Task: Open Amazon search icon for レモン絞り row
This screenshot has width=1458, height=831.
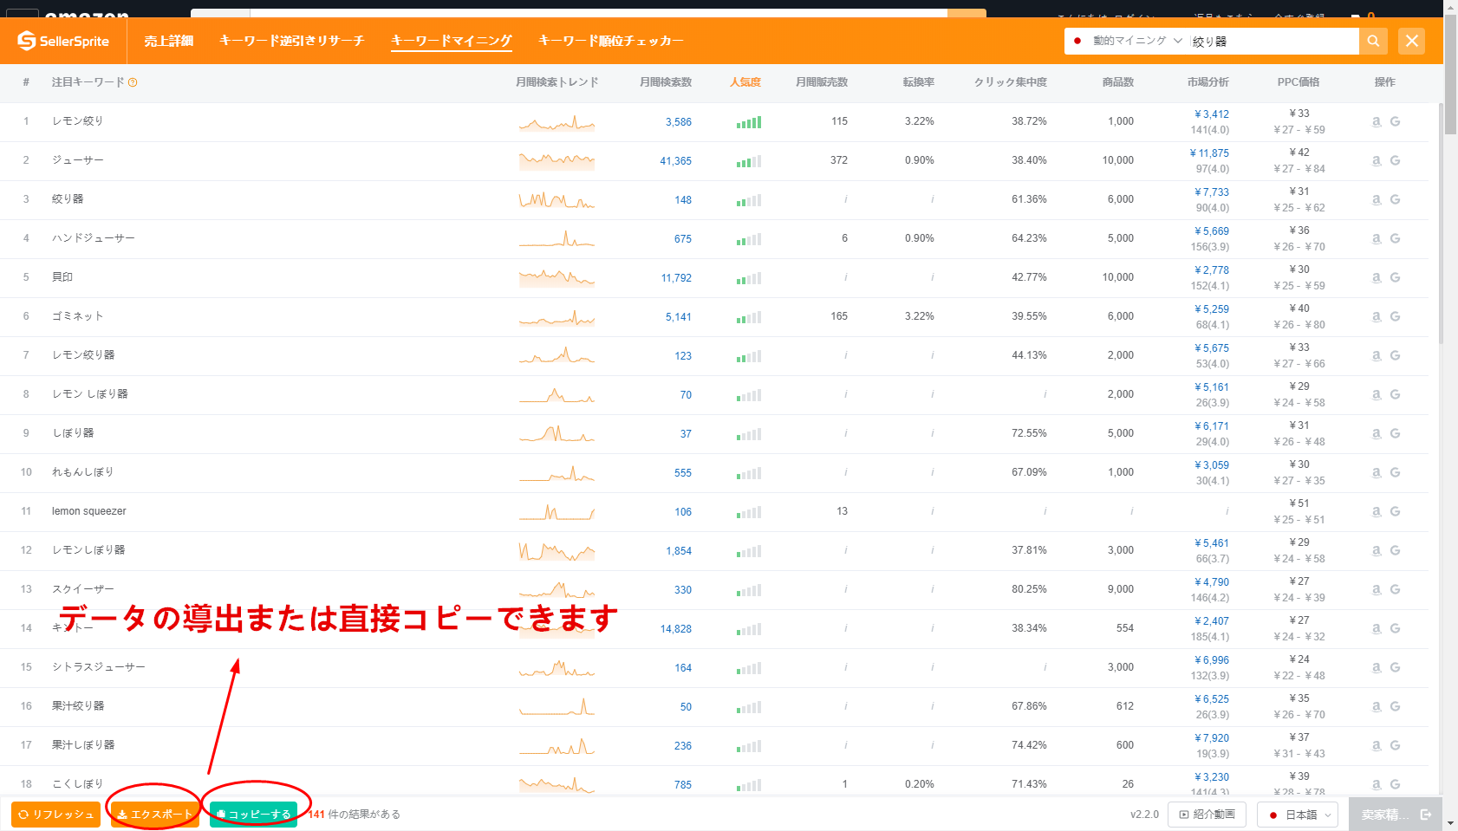Action: point(1376,122)
